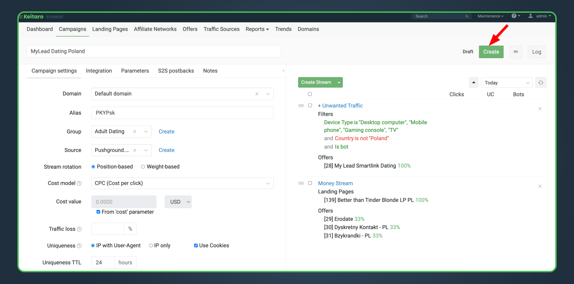Screen dimensions: 574x284
Task: Switch to the Notes tab
Action: pyautogui.click(x=210, y=71)
